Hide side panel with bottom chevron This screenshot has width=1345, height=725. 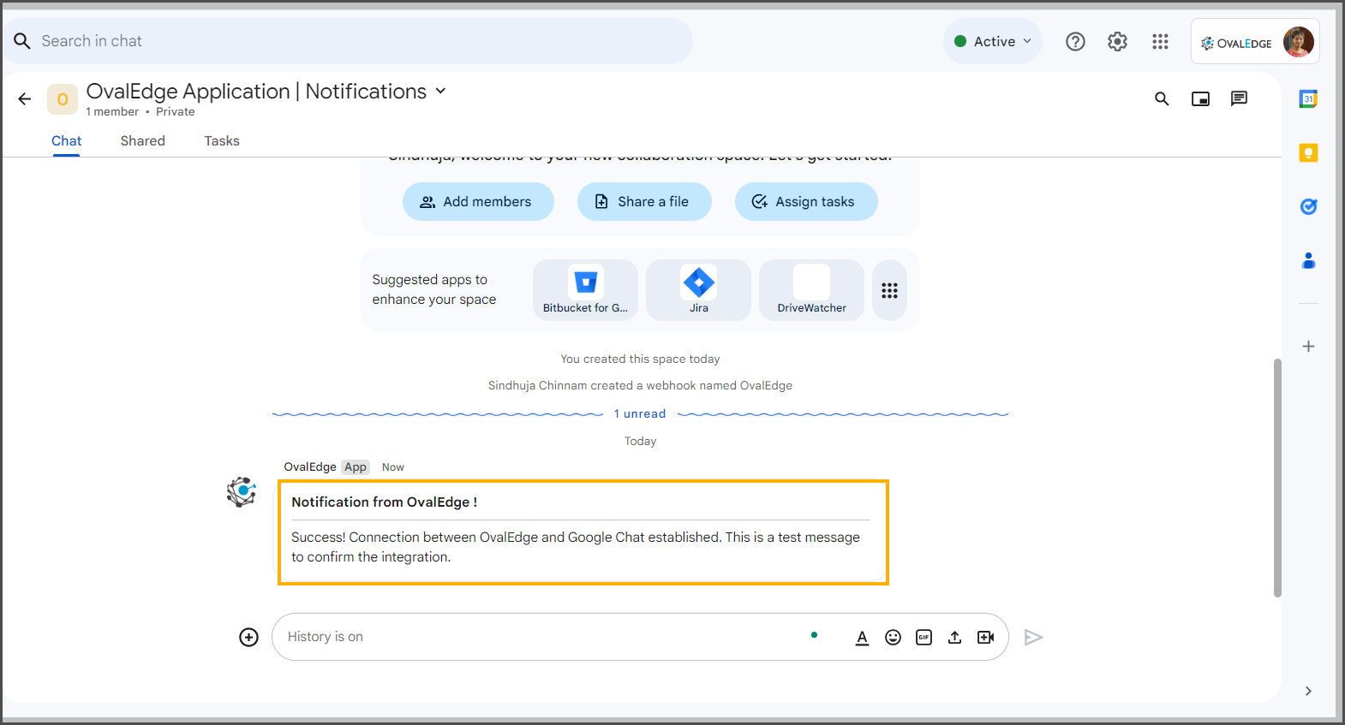tap(1308, 691)
